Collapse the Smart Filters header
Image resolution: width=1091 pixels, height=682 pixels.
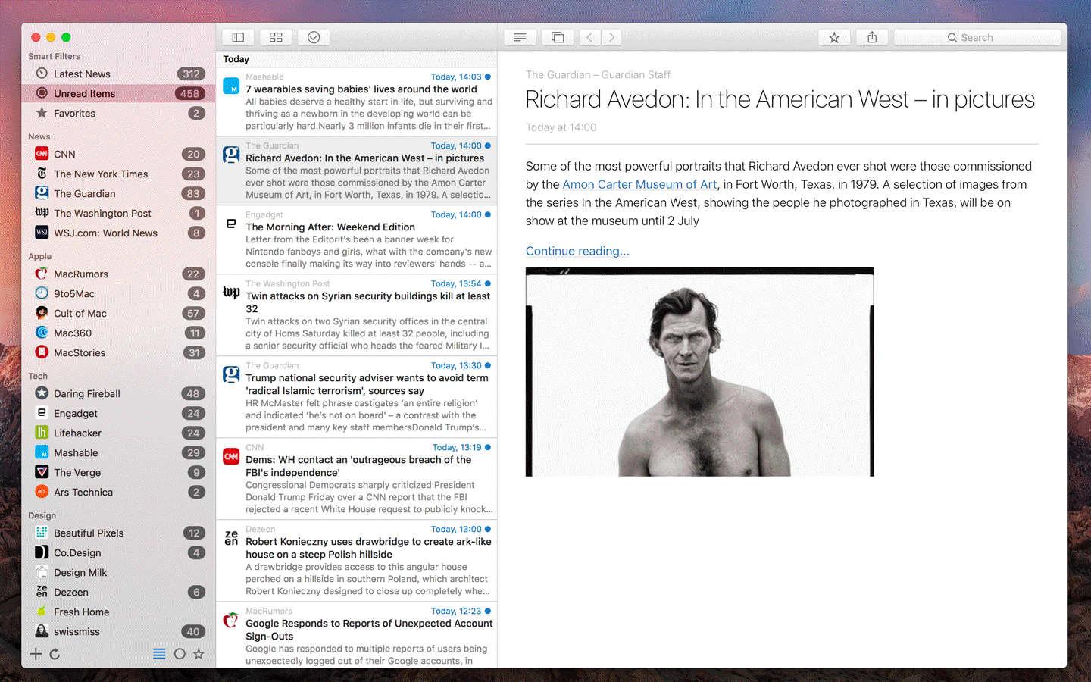[x=54, y=56]
